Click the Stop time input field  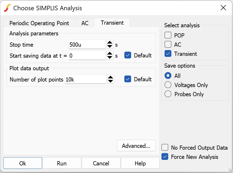click(87, 45)
